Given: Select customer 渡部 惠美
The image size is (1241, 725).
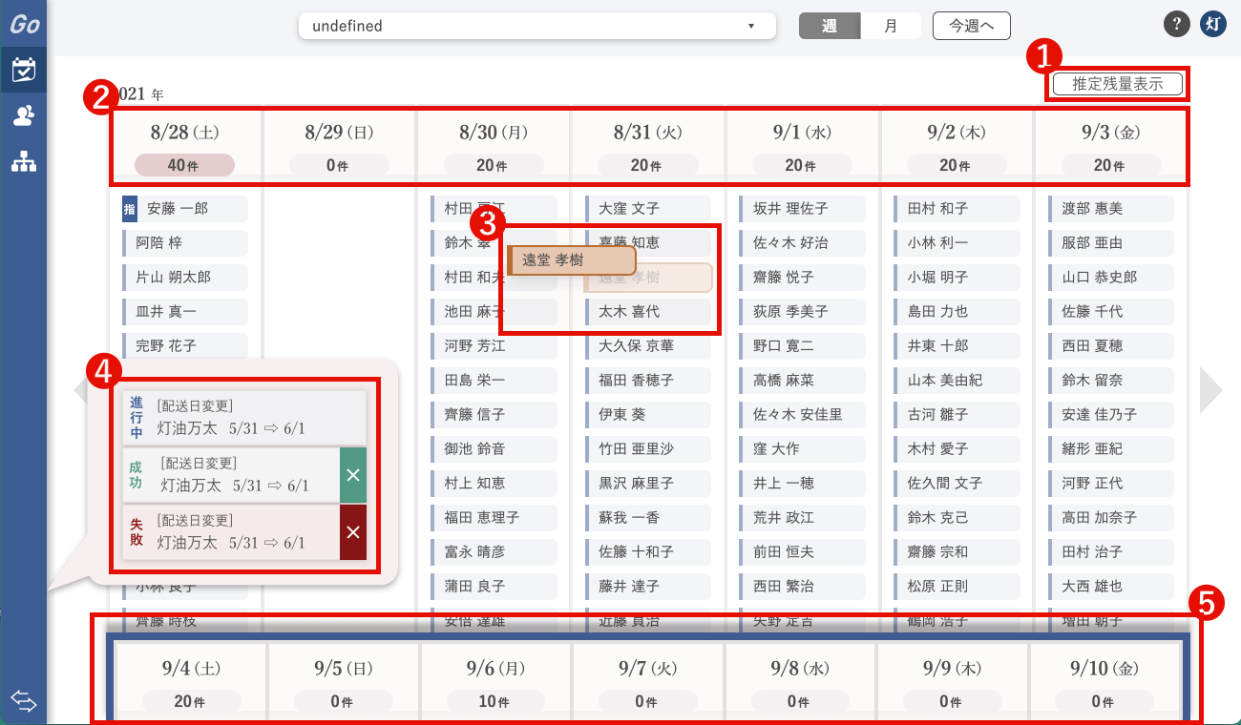Looking at the screenshot, I should pyautogui.click(x=1112, y=209).
